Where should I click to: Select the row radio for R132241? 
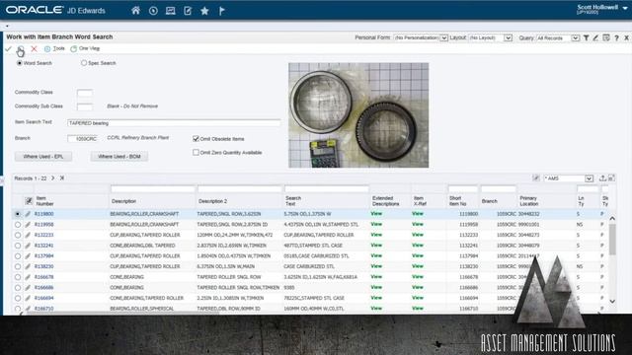pyautogui.click(x=18, y=246)
